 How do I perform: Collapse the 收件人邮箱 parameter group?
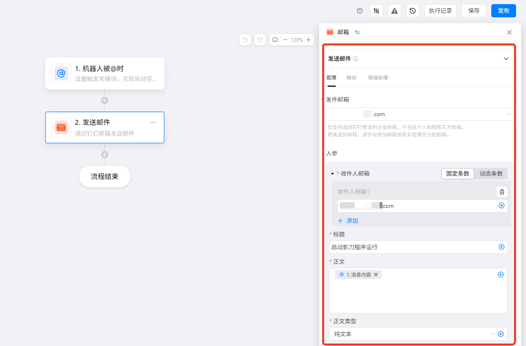(332, 174)
